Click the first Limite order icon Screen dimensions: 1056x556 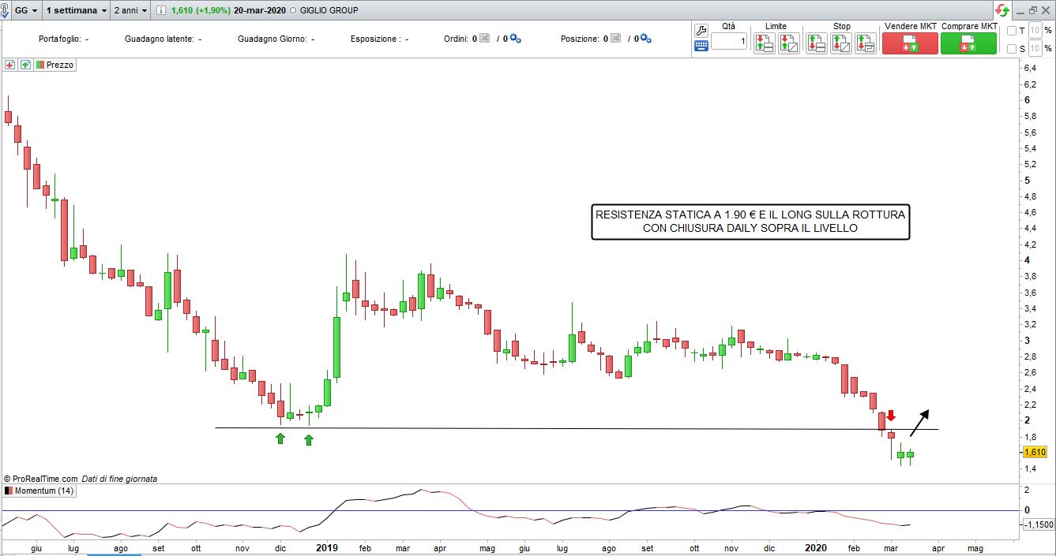[764, 43]
